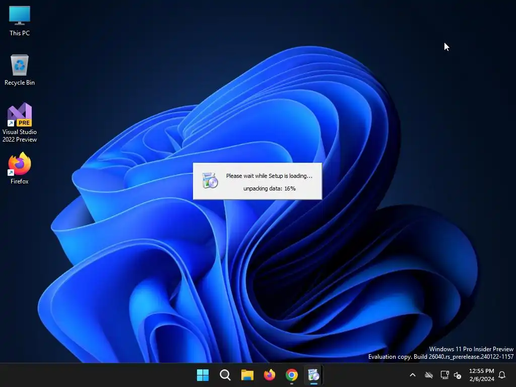Screen dimensions: 516x387
Task: Open the network status tray icon
Action: [444, 375]
